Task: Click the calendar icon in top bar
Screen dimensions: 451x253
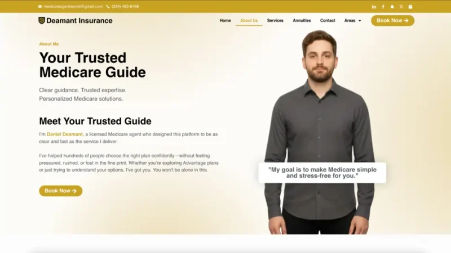Action: [410, 7]
